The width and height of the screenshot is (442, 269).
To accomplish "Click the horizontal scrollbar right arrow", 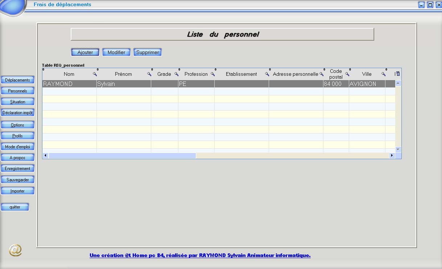I will [392, 156].
